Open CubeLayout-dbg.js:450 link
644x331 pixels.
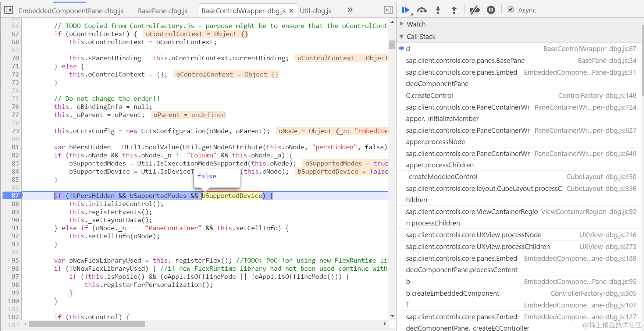601,177
